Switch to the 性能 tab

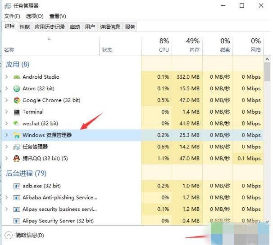(25, 27)
